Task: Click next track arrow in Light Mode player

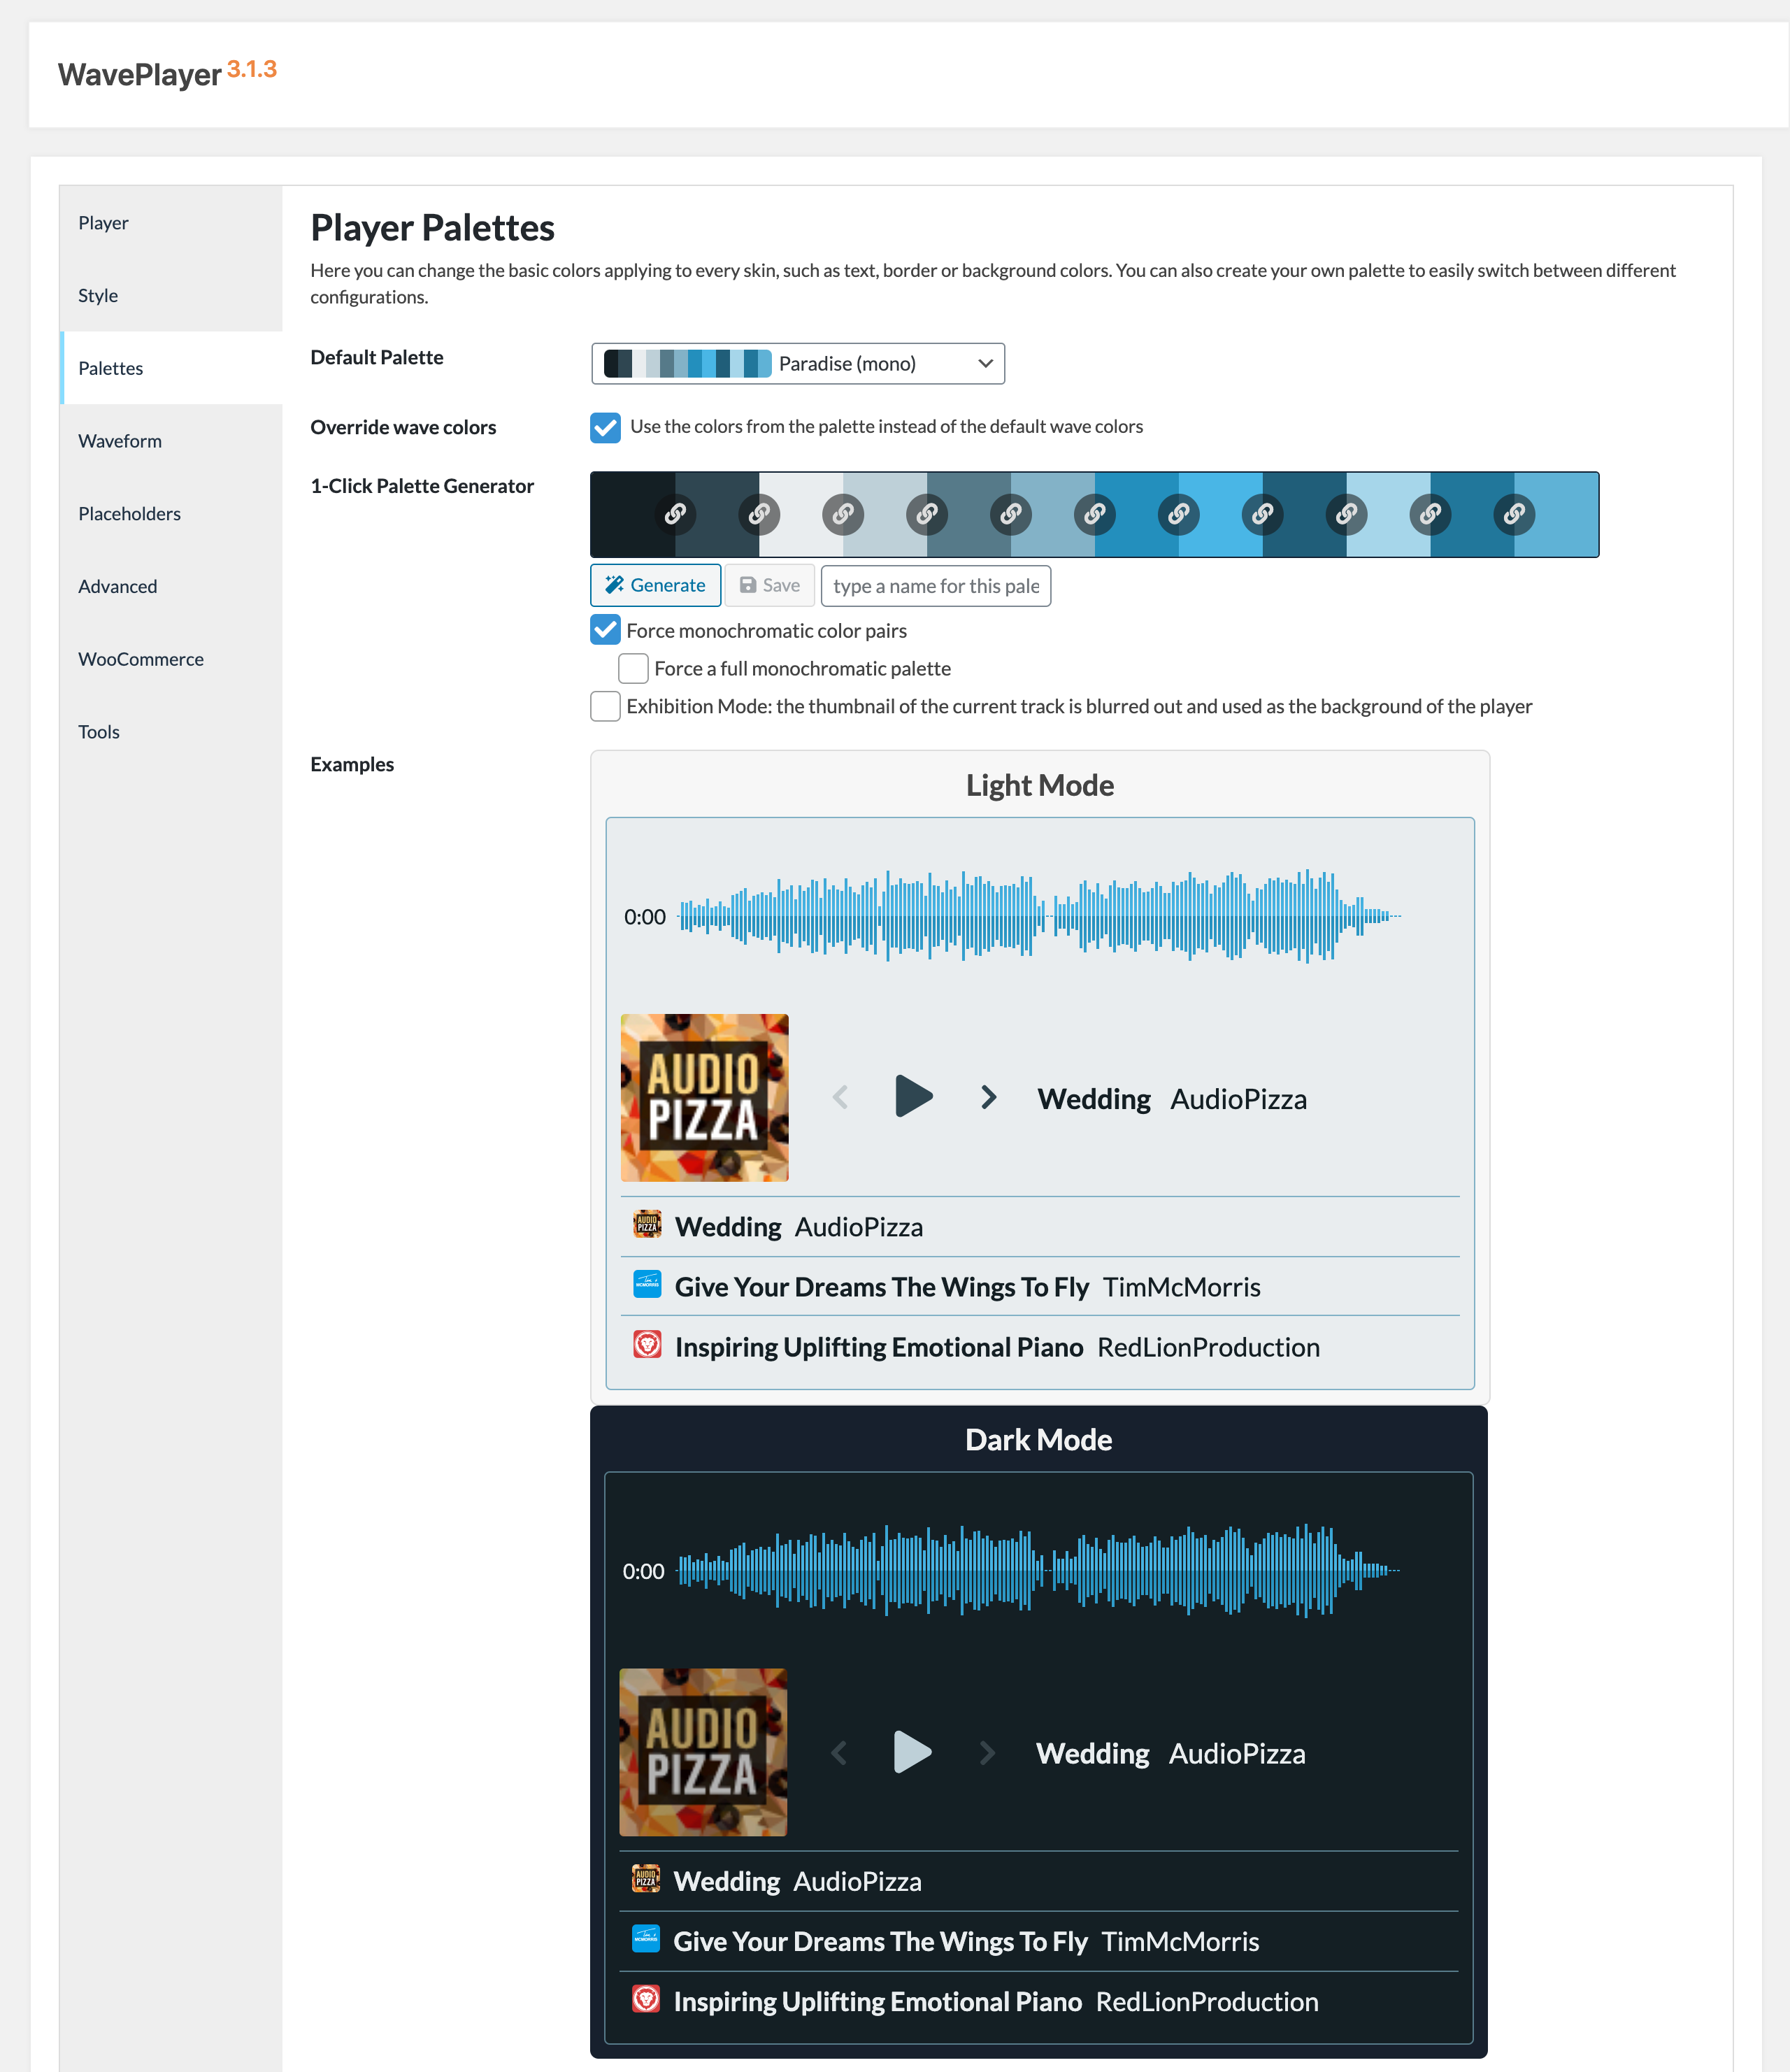Action: pos(988,1097)
